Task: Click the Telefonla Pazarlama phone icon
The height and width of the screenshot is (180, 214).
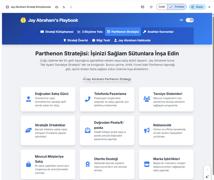Action: click(x=87, y=99)
